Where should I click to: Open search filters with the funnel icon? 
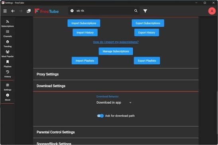click(x=145, y=11)
